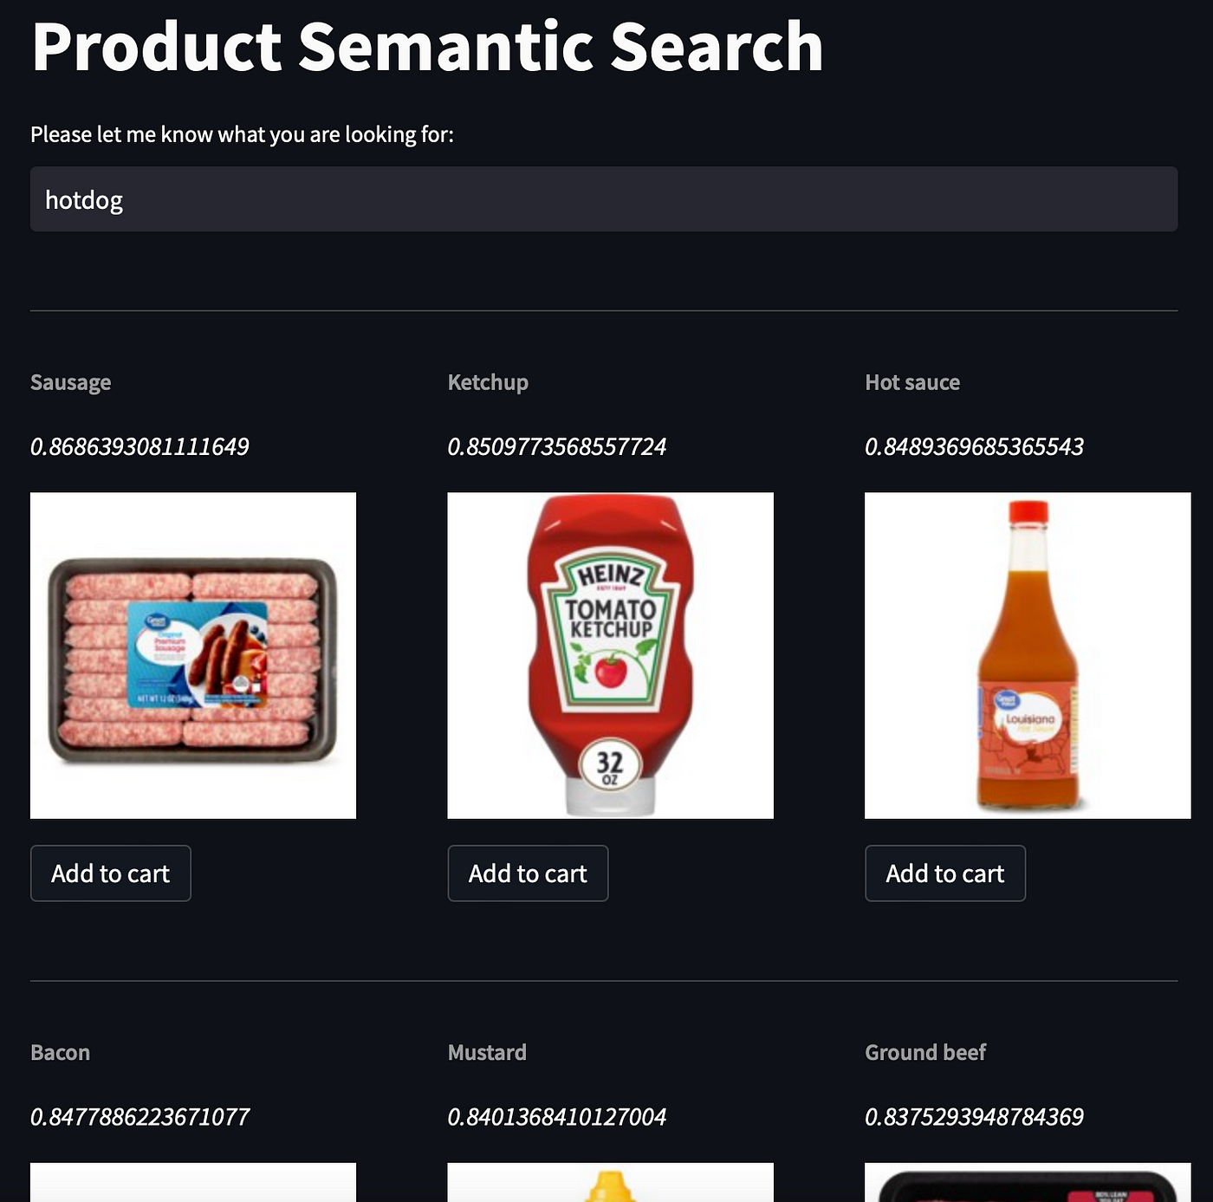This screenshot has height=1202, width=1213.
Task: Select the 'Mustard' product title
Action: [x=487, y=1052]
